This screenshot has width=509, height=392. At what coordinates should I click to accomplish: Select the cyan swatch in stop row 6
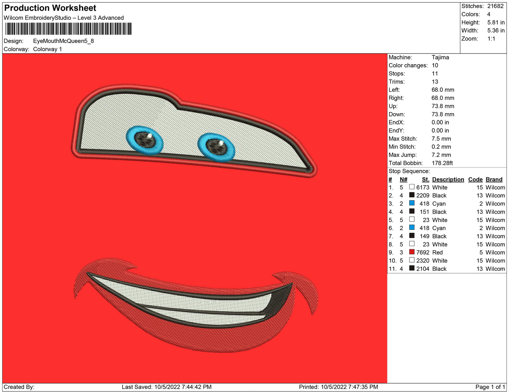pos(411,228)
